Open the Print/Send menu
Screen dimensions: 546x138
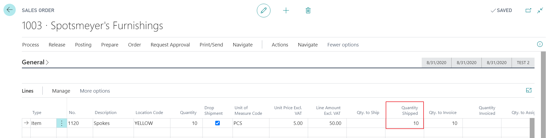tap(211, 45)
